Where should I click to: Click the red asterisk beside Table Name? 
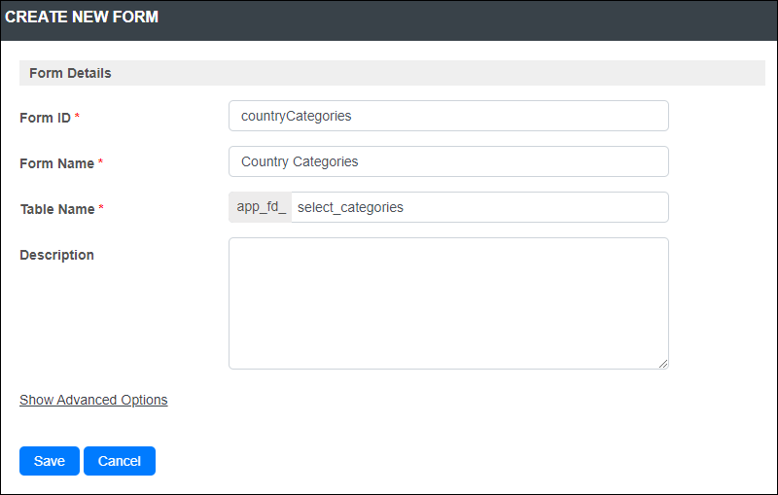[101, 207]
